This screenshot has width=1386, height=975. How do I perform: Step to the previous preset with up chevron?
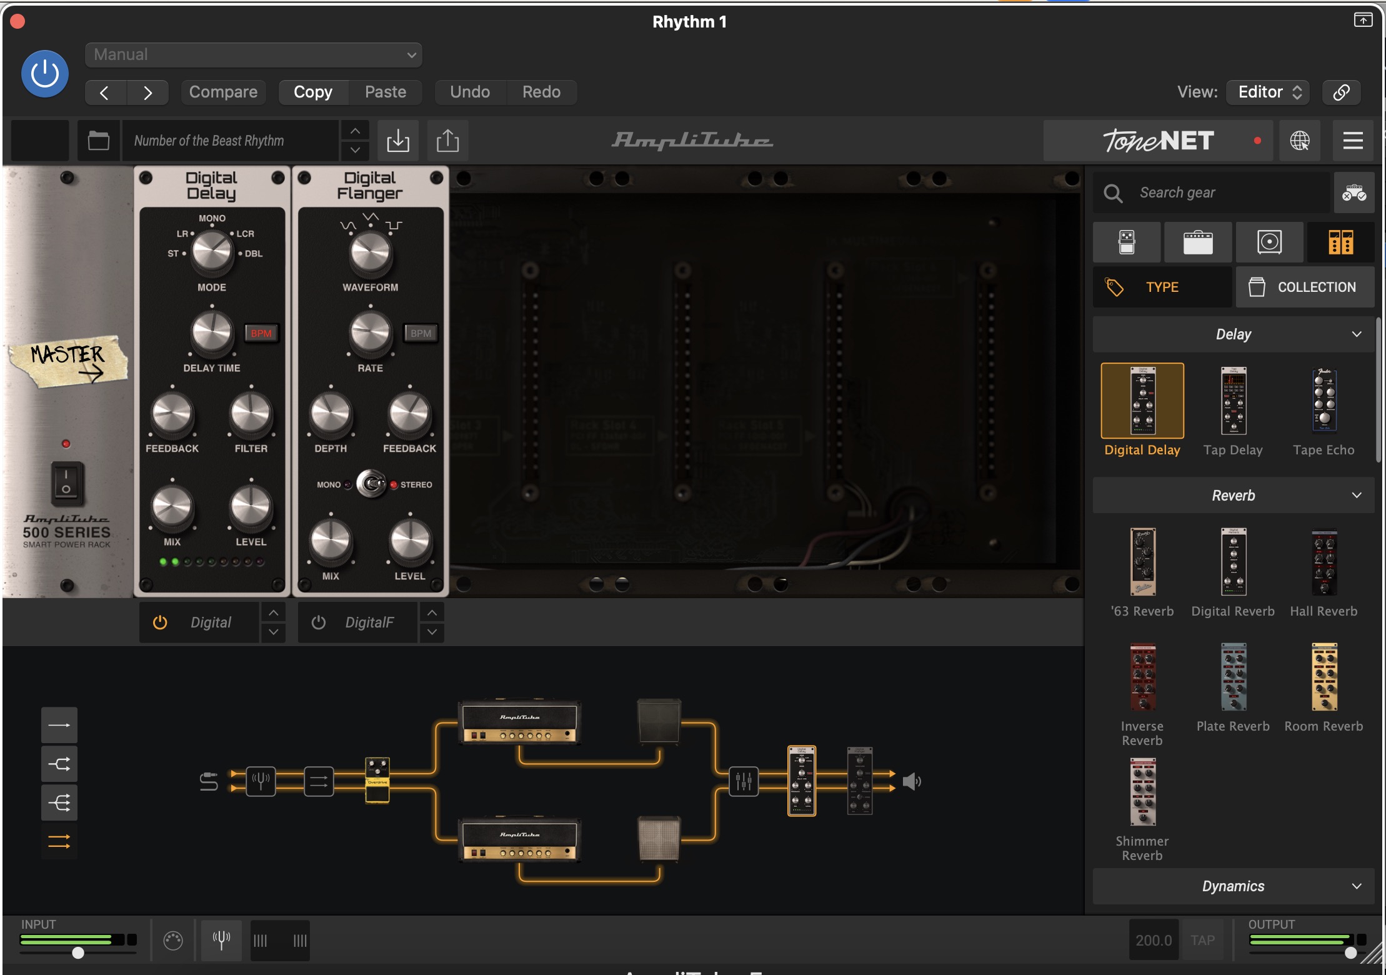(x=355, y=131)
